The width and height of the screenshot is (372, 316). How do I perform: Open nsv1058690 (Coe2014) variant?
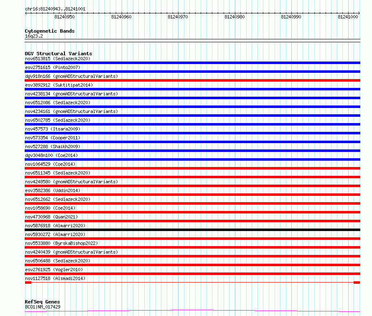pos(50,208)
